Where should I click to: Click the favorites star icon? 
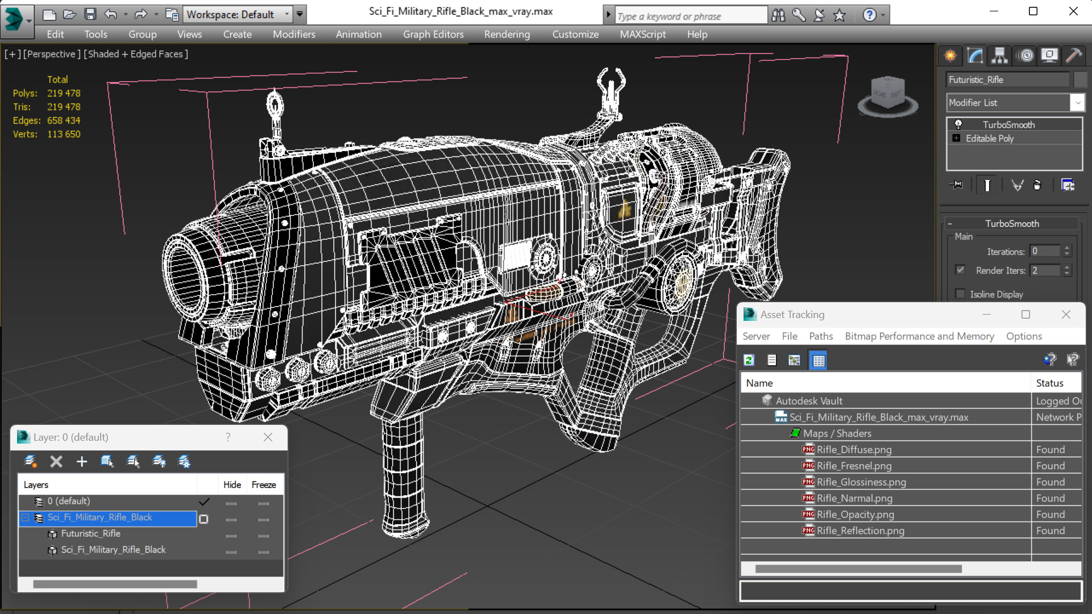(840, 15)
